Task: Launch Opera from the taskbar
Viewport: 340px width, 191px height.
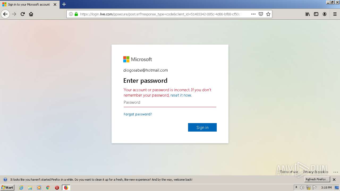Action: coord(57,188)
